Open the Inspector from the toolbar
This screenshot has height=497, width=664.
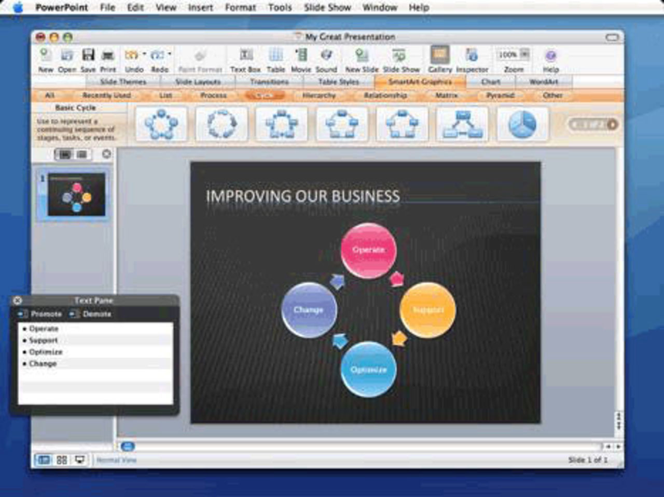click(472, 55)
